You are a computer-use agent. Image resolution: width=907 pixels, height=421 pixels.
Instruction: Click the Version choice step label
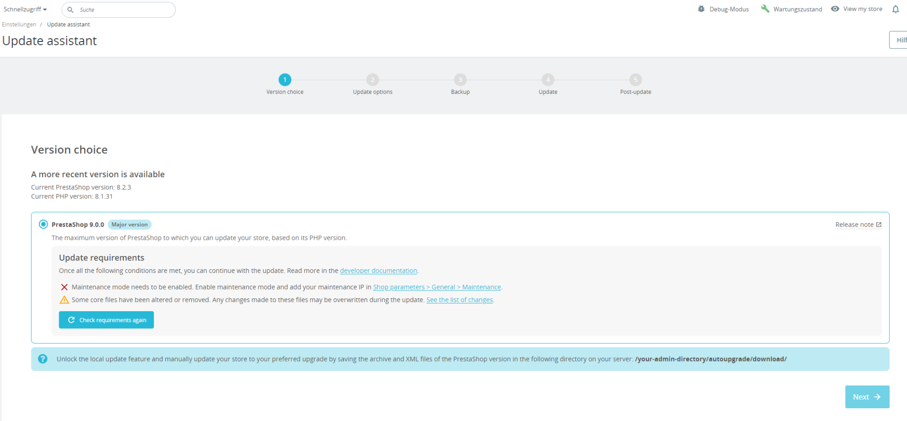point(285,92)
